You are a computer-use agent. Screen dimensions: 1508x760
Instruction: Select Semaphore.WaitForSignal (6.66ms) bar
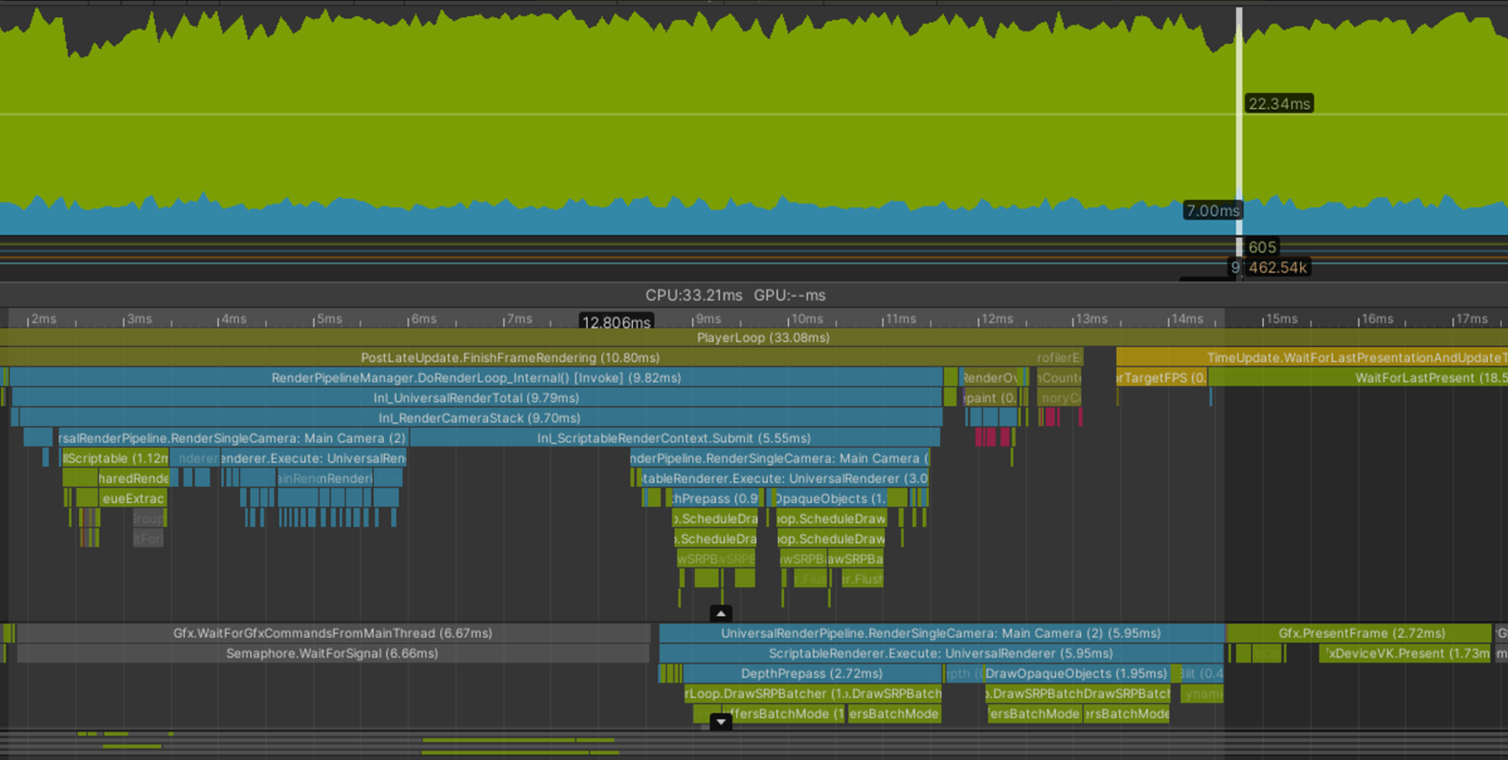332,653
